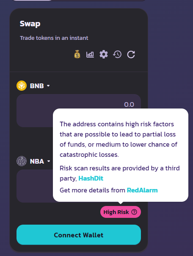Expand the NBA token dropdown arrow

tap(49, 161)
